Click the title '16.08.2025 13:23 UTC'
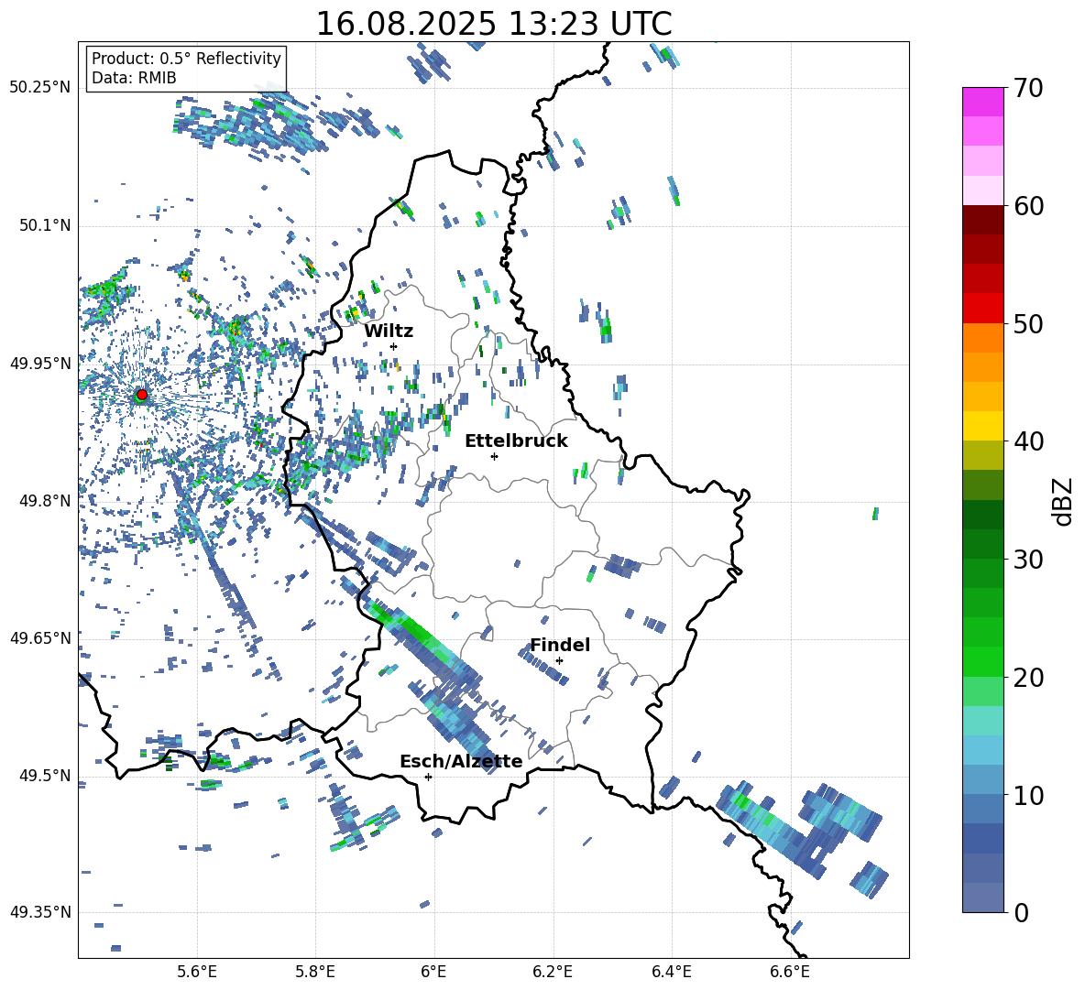The height and width of the screenshot is (990, 1085). tap(494, 24)
